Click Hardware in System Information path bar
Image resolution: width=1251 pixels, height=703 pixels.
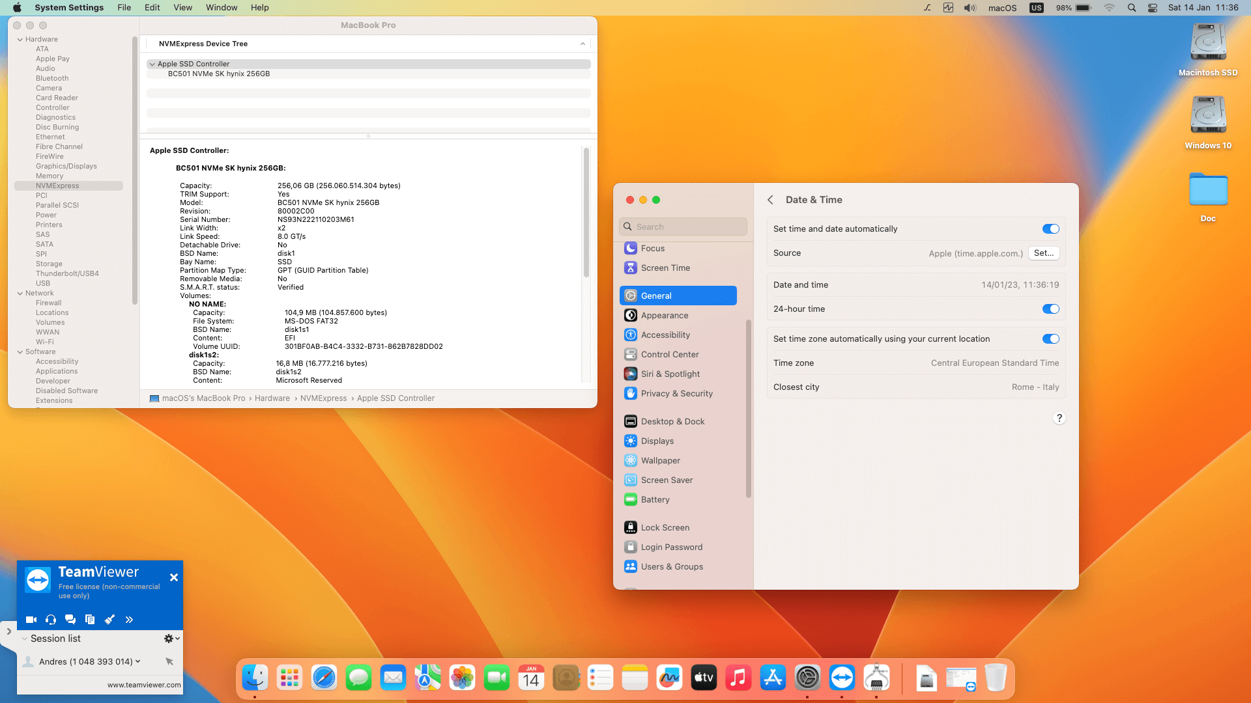(272, 398)
